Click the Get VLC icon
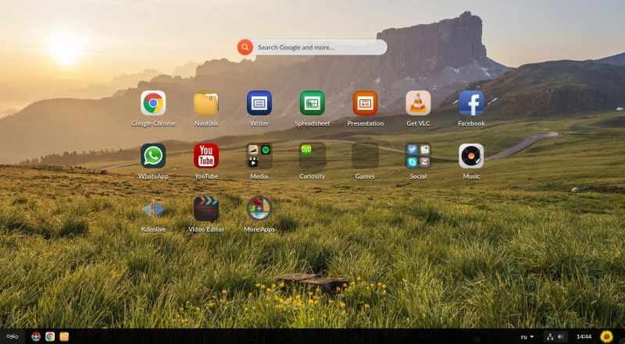625x344 pixels. tap(418, 103)
